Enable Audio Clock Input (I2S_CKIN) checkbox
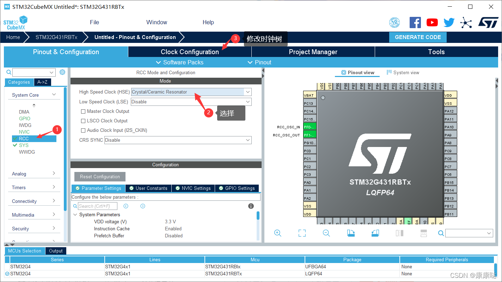 tap(83, 130)
